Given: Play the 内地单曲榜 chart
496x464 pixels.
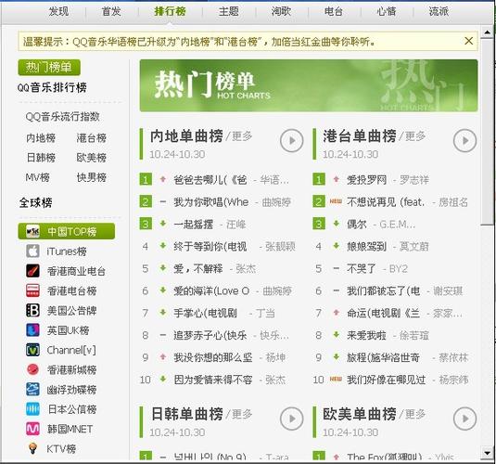Looking at the screenshot, I should (x=291, y=141).
